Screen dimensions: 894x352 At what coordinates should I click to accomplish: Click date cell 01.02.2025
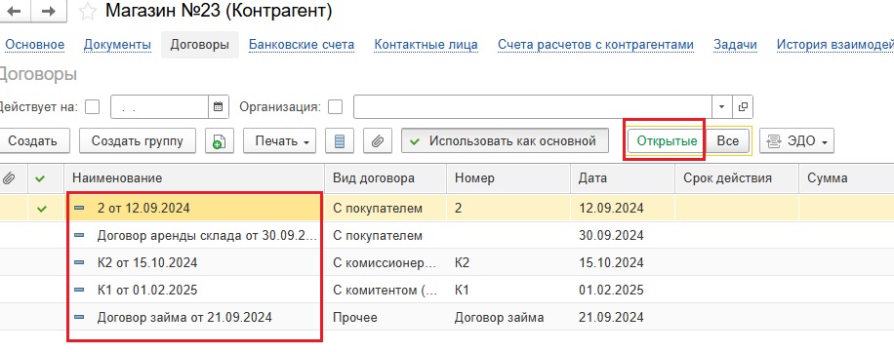point(623,290)
